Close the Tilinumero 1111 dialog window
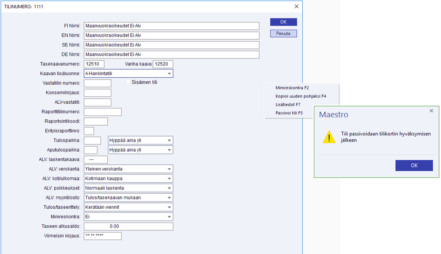Screen dimensions: 441x254 point(296,7)
